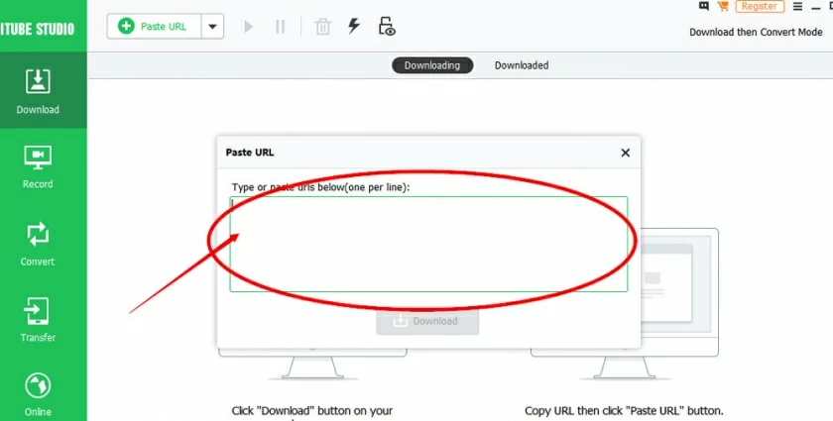Click the Paste URL button
833x421 pixels.
pos(154,27)
